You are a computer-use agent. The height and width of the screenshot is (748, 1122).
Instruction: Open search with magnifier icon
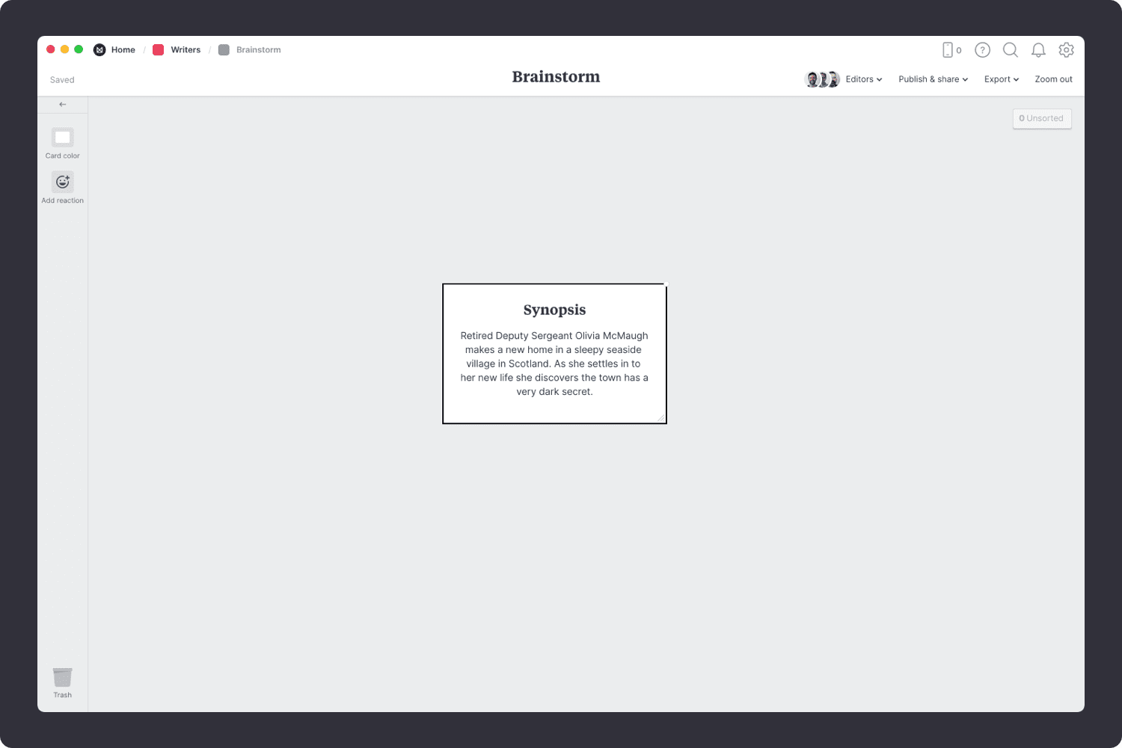1010,50
